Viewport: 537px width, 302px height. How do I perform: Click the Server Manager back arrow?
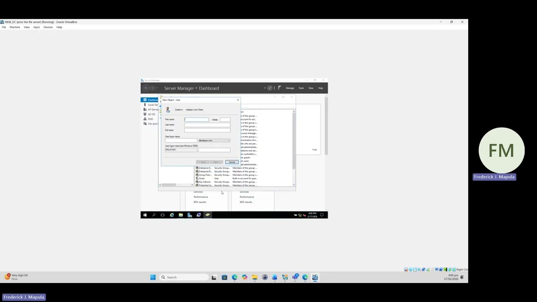(x=146, y=88)
